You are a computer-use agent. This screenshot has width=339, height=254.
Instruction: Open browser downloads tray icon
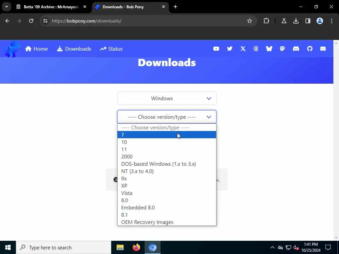pos(296,21)
